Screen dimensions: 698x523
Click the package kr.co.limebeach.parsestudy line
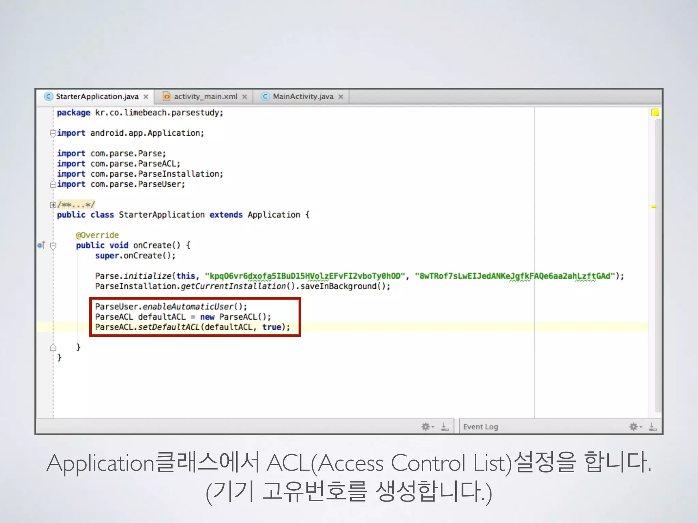point(140,113)
